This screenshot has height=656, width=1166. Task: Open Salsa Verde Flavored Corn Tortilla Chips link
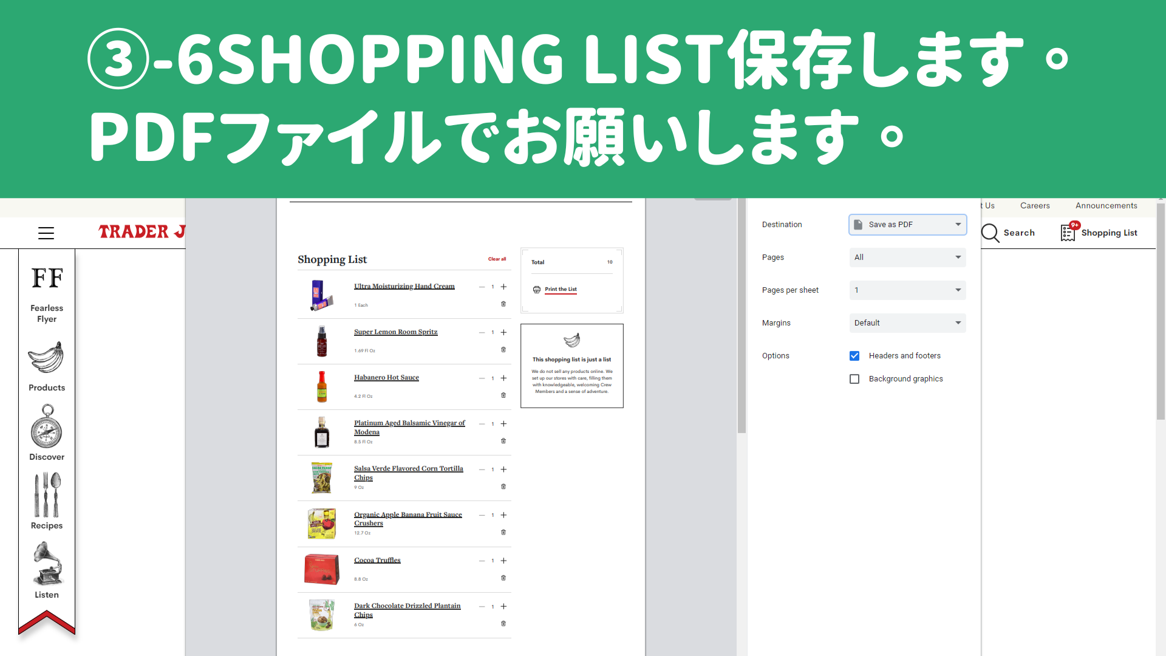408,473
